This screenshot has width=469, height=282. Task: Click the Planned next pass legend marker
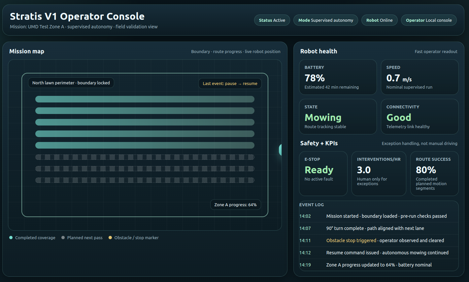click(63, 238)
